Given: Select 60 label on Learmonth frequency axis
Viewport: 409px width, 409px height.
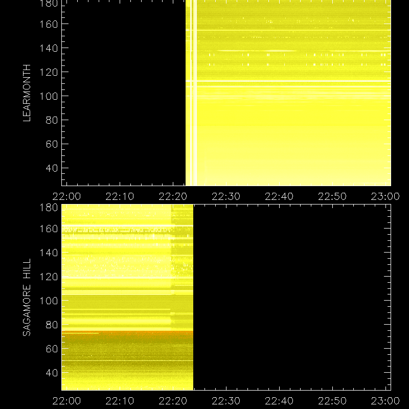Looking at the screenshot, I should pyautogui.click(x=52, y=144).
